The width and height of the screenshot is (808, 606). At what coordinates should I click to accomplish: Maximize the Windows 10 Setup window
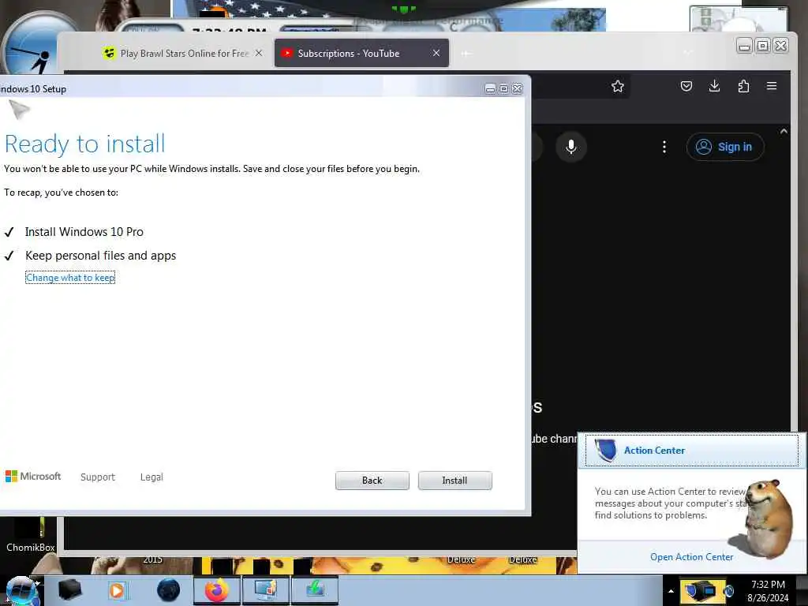pyautogui.click(x=503, y=88)
